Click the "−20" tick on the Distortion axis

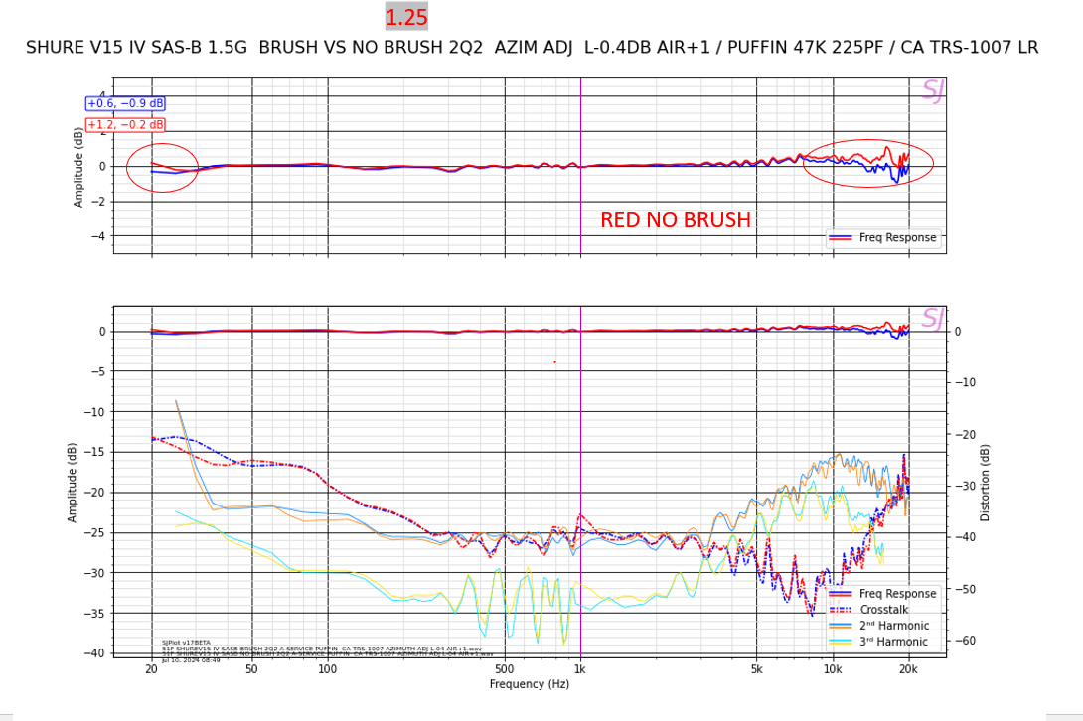[x=965, y=434]
